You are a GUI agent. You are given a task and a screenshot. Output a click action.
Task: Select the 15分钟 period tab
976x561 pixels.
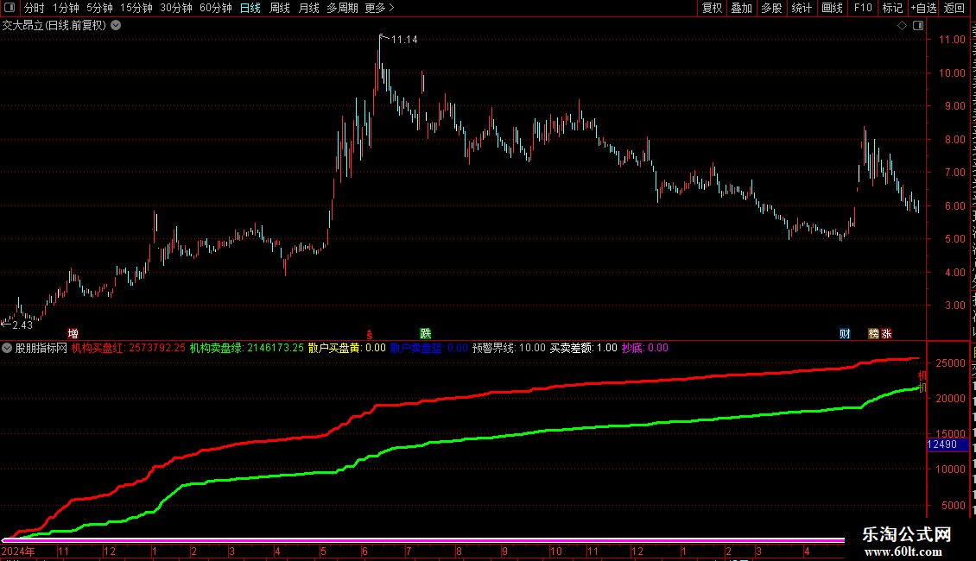136,8
